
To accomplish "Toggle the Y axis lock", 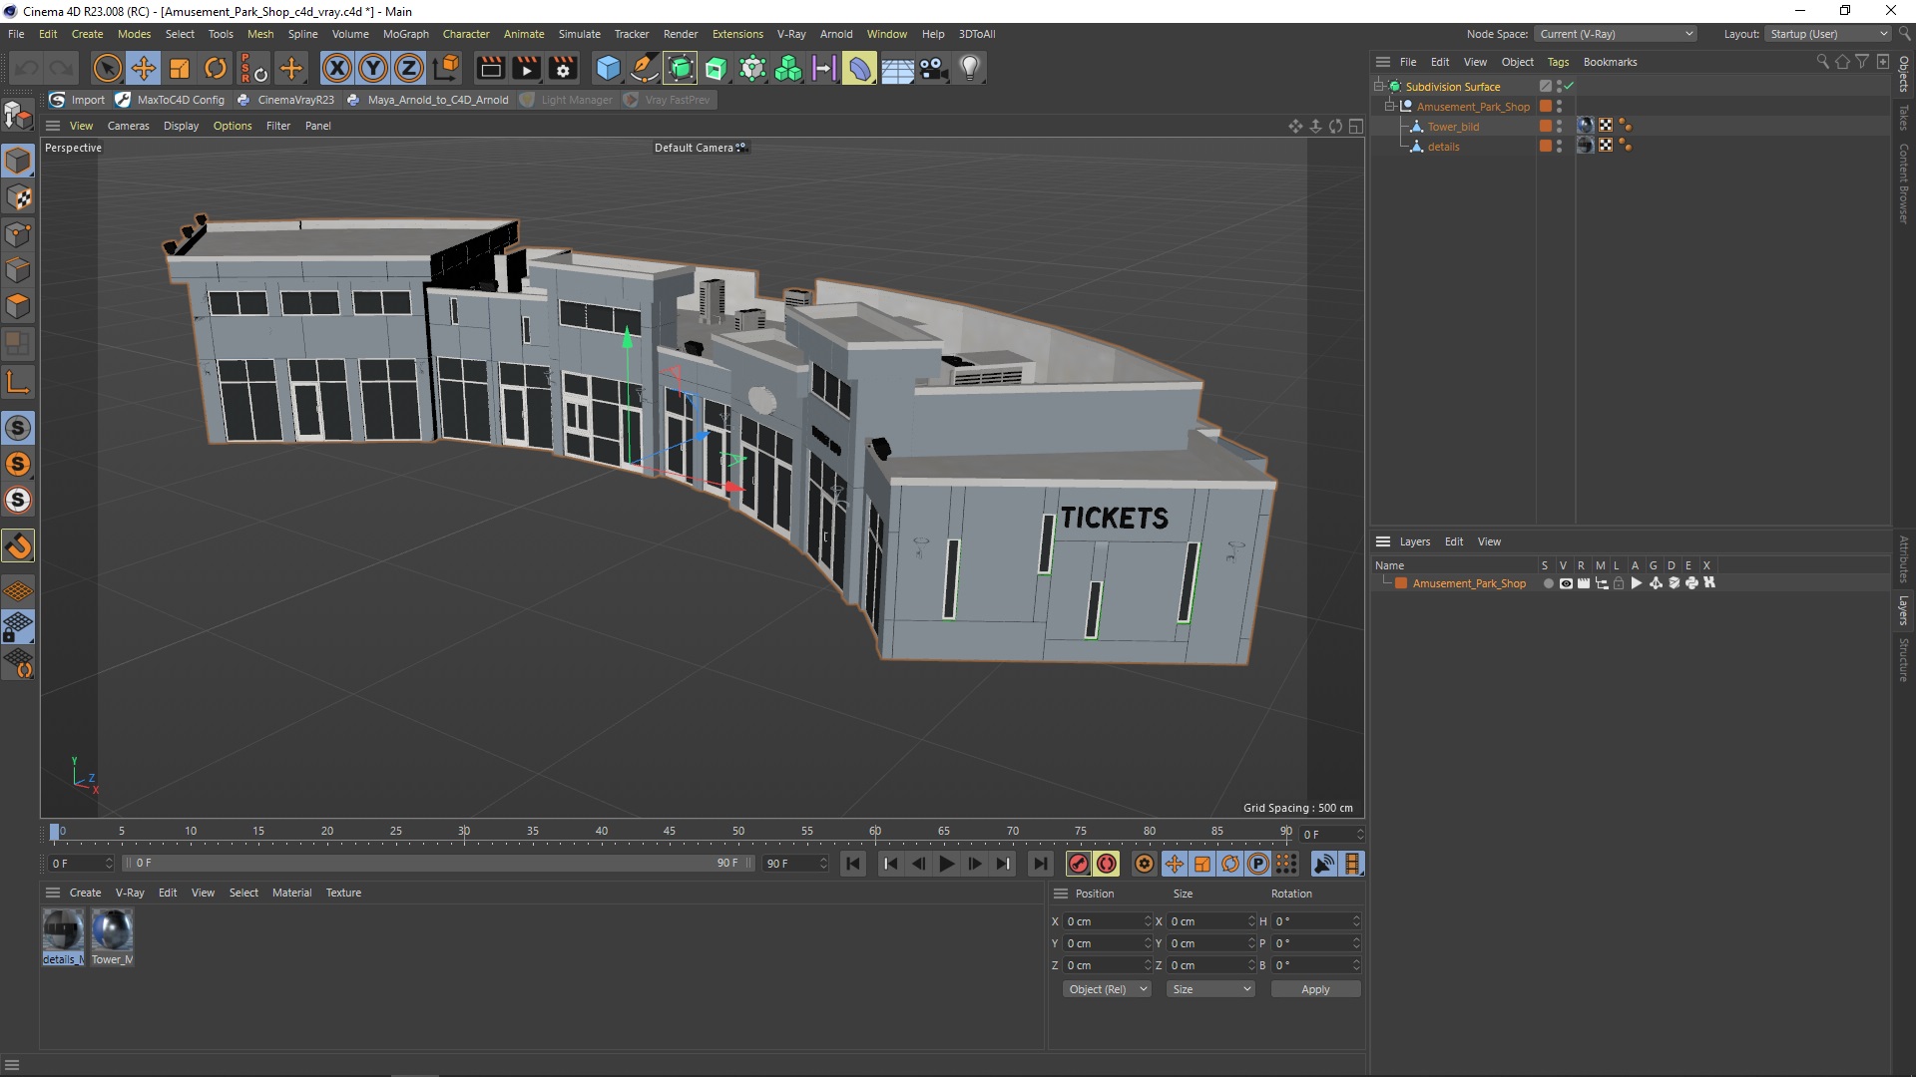I will click(373, 68).
